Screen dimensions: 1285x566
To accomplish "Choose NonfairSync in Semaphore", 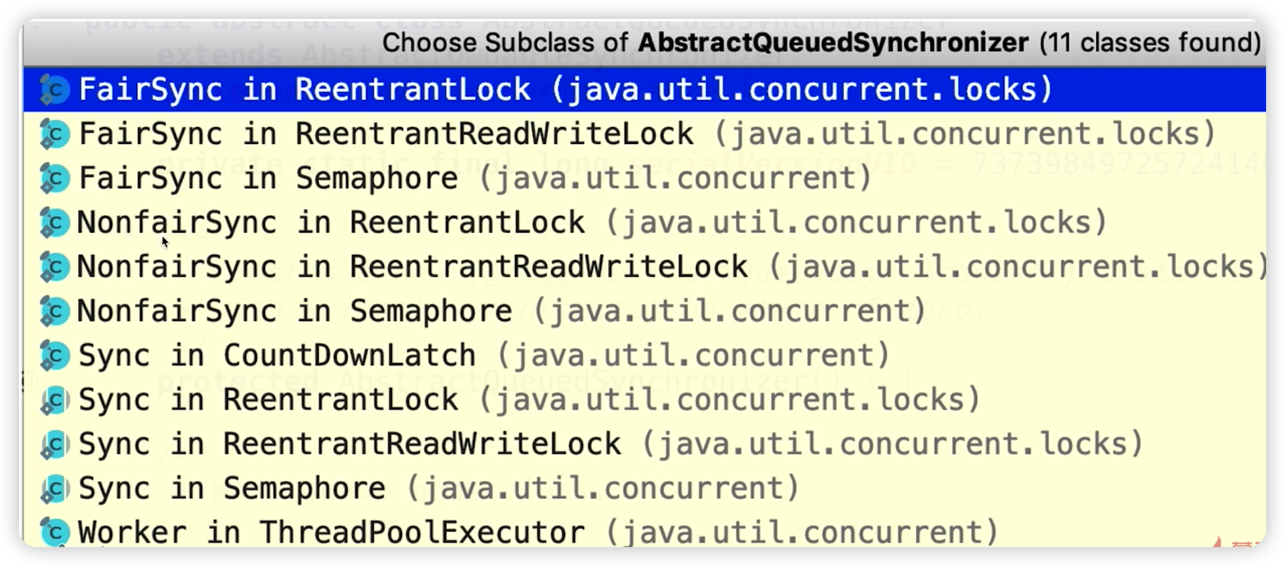I will point(645,311).
